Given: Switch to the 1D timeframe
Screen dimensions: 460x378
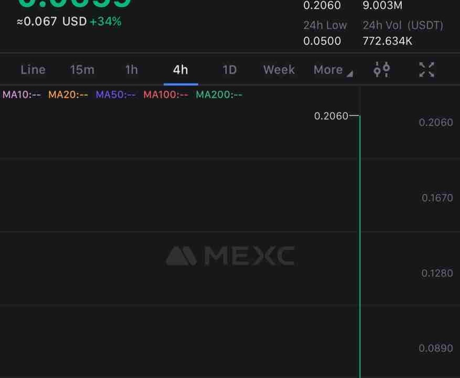Looking at the screenshot, I should point(229,70).
